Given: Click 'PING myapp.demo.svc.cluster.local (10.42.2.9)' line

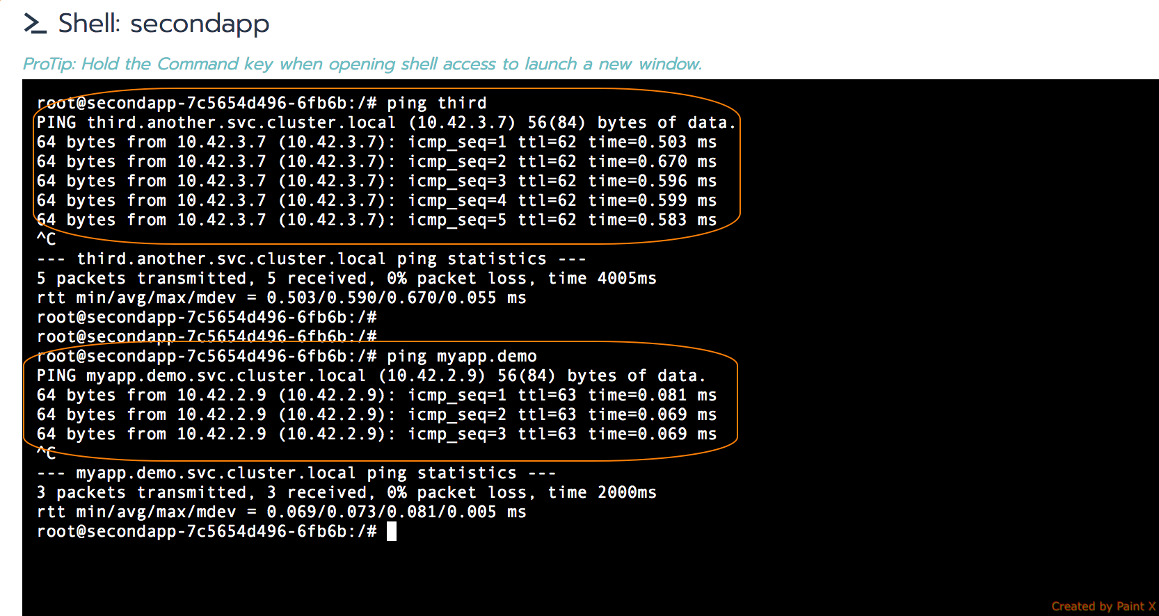Looking at the screenshot, I should (371, 375).
